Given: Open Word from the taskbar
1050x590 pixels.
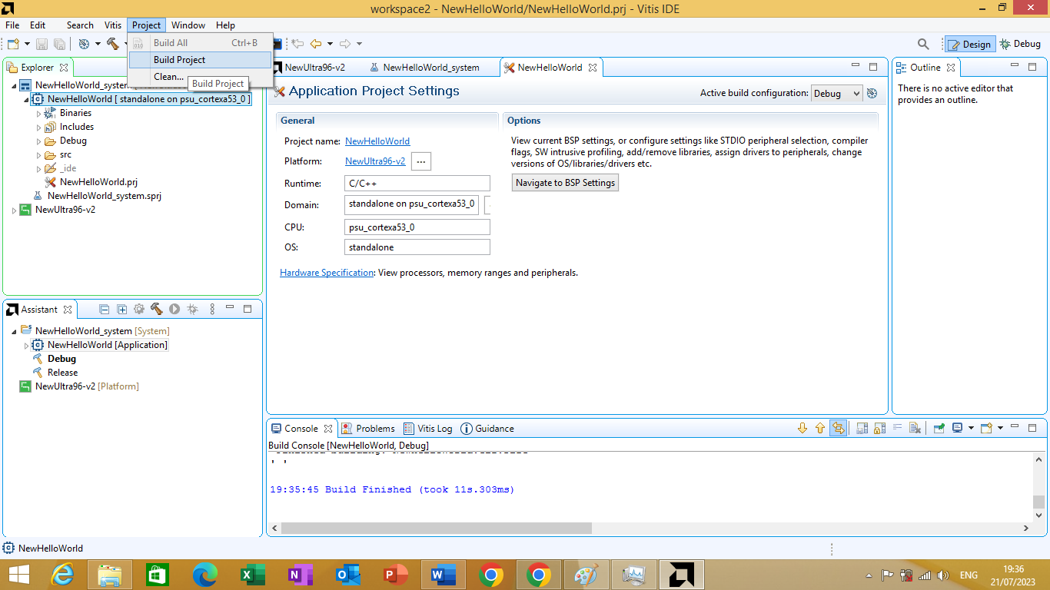Looking at the screenshot, I should coord(444,575).
